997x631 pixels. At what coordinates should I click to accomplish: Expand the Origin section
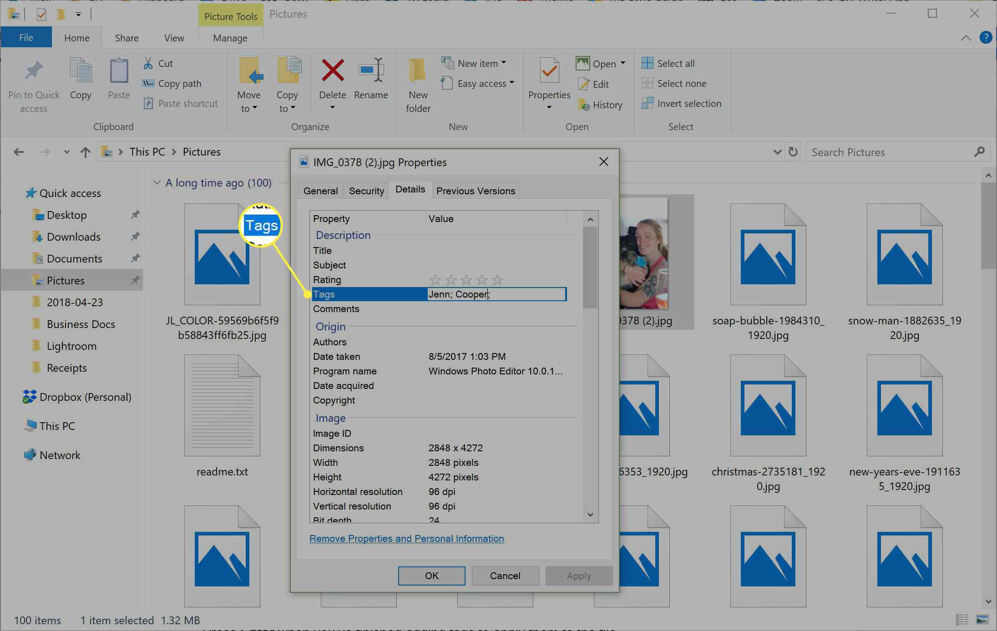pos(330,326)
